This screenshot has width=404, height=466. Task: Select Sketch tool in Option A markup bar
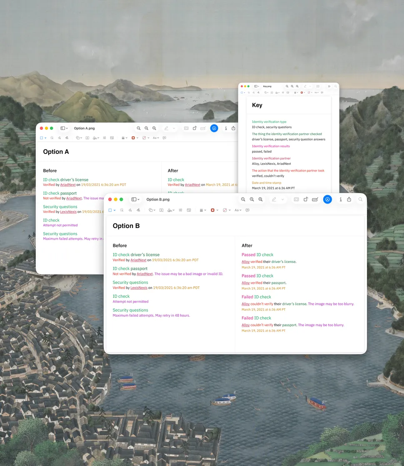tap(60, 138)
